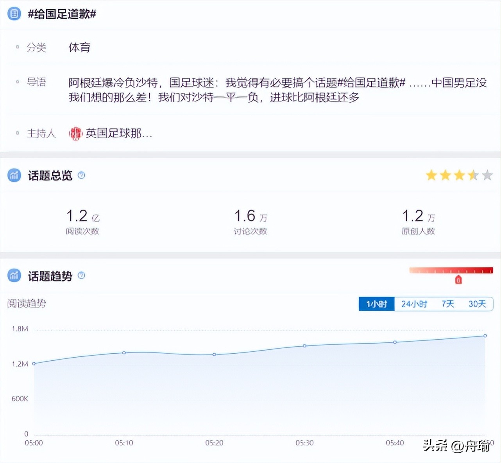501x463 pixels.
Task: Click the bullet icon before 导语
Action: click(17, 82)
